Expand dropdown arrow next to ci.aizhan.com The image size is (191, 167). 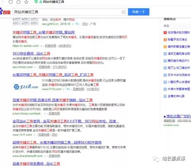[x=41, y=46]
